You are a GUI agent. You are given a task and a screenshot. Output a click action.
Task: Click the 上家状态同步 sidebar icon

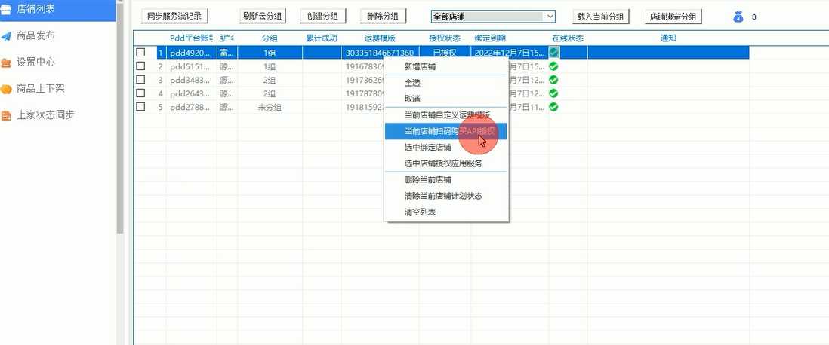[x=6, y=115]
